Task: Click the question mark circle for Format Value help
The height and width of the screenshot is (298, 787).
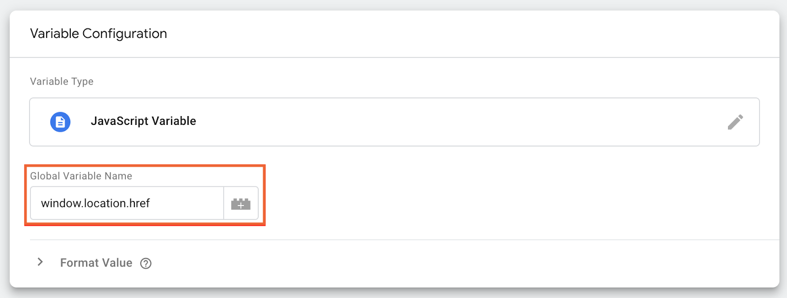Action: tap(145, 264)
